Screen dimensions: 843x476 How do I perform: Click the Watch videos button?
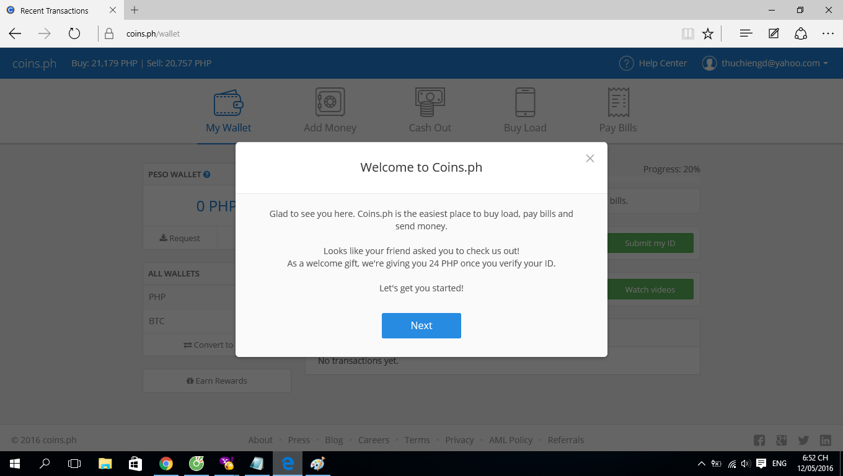tap(650, 289)
